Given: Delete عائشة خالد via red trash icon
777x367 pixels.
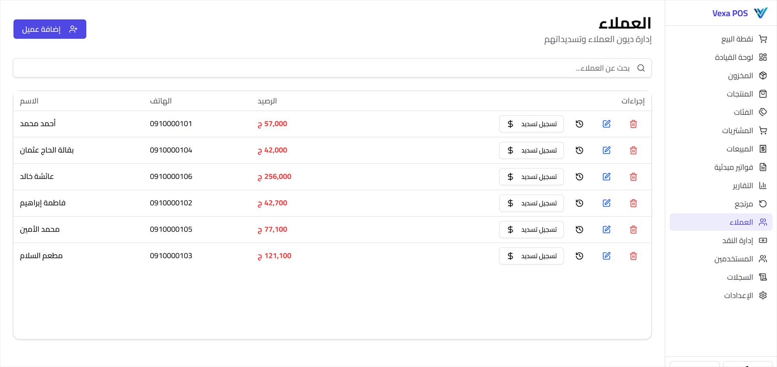Looking at the screenshot, I should click(633, 177).
